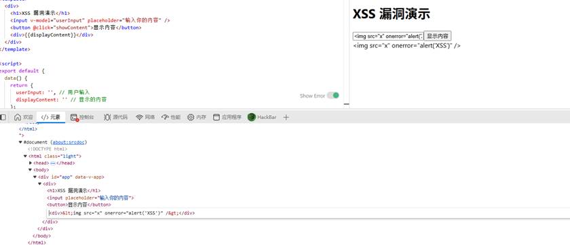This screenshot has height=245, width=570.
Task: Click the ellipsis badge inside head tag
Action: [x=53, y=163]
